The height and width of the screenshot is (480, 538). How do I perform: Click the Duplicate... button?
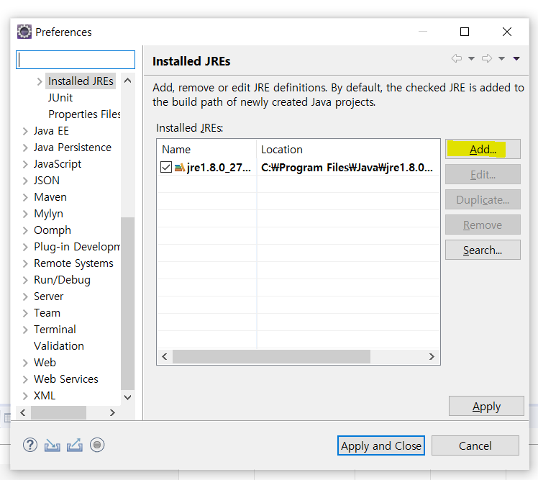coord(483,199)
